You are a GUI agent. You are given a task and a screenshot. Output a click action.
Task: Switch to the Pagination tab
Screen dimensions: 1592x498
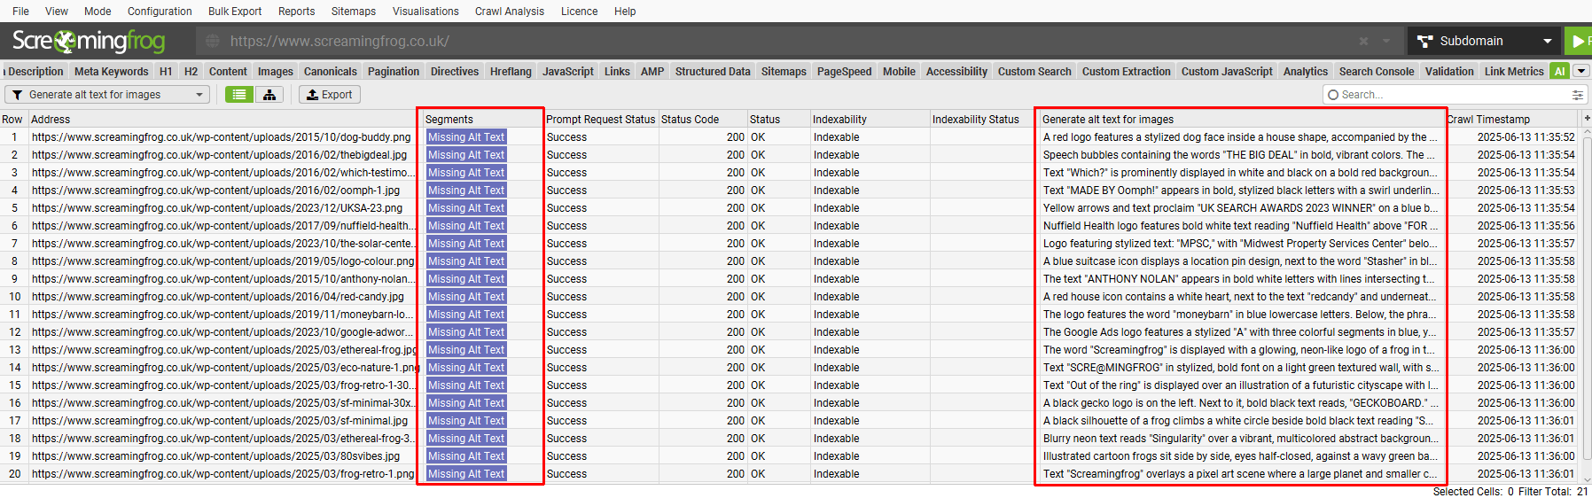(394, 72)
